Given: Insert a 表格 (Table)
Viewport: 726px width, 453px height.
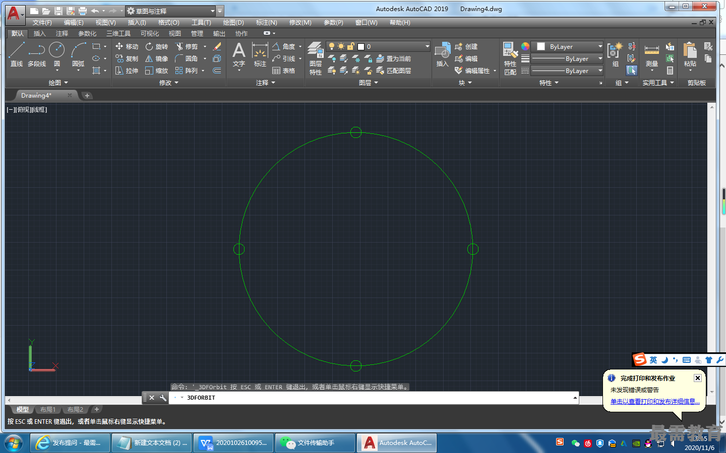Looking at the screenshot, I should click(x=284, y=70).
